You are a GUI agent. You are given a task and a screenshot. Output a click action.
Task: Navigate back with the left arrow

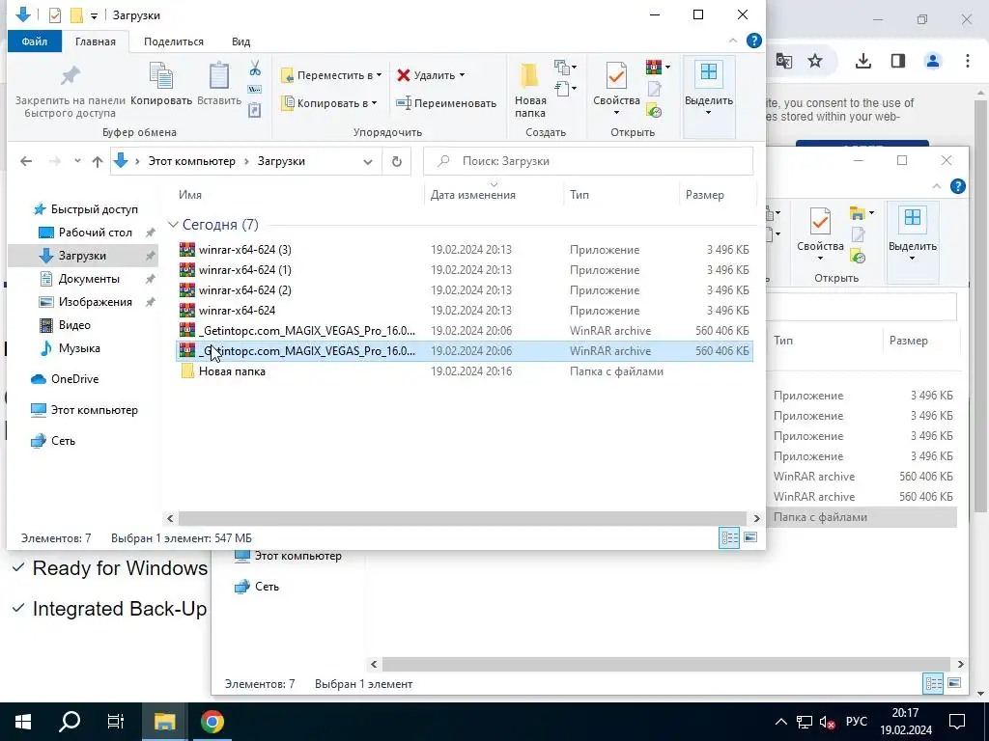26,161
